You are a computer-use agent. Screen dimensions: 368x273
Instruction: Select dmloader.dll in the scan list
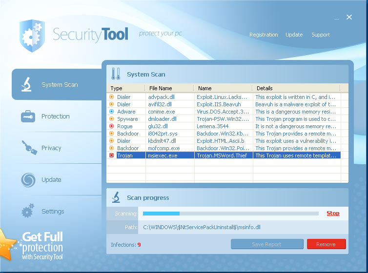(162, 119)
